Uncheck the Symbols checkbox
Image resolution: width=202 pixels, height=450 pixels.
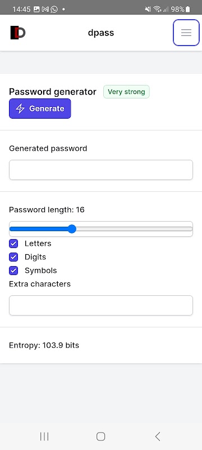point(13,271)
